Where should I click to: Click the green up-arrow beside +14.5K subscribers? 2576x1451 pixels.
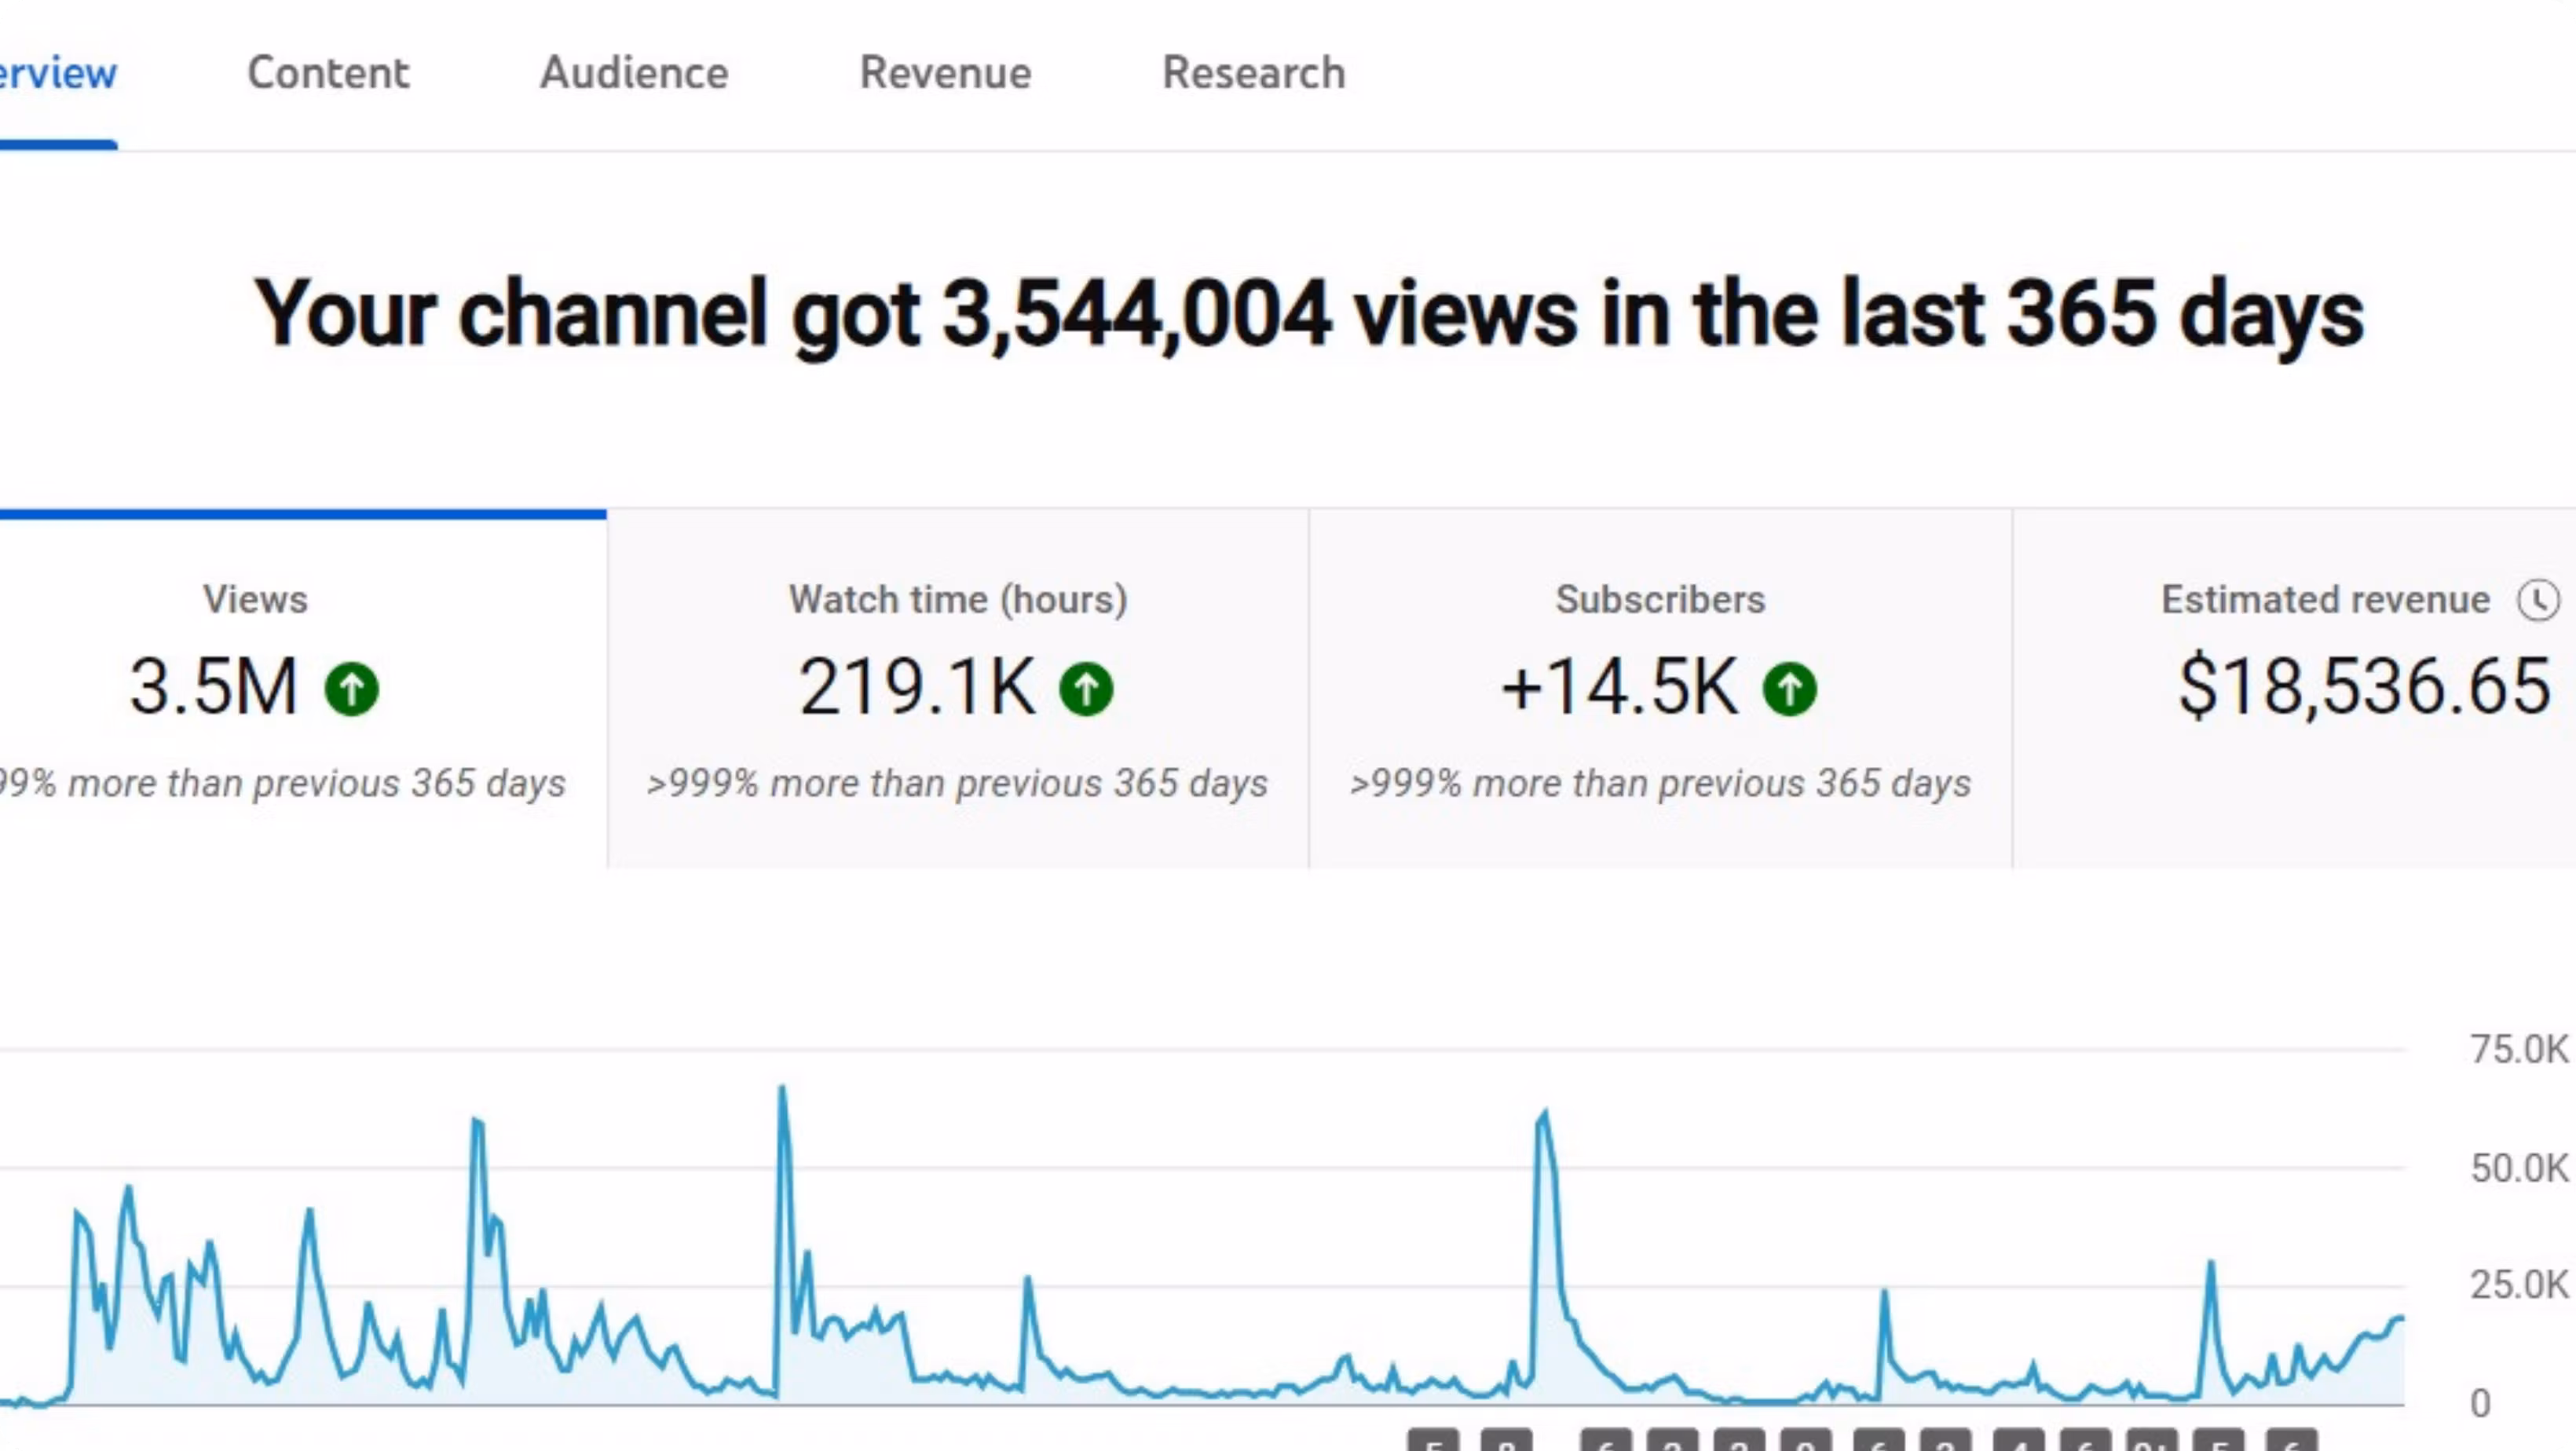[1789, 688]
